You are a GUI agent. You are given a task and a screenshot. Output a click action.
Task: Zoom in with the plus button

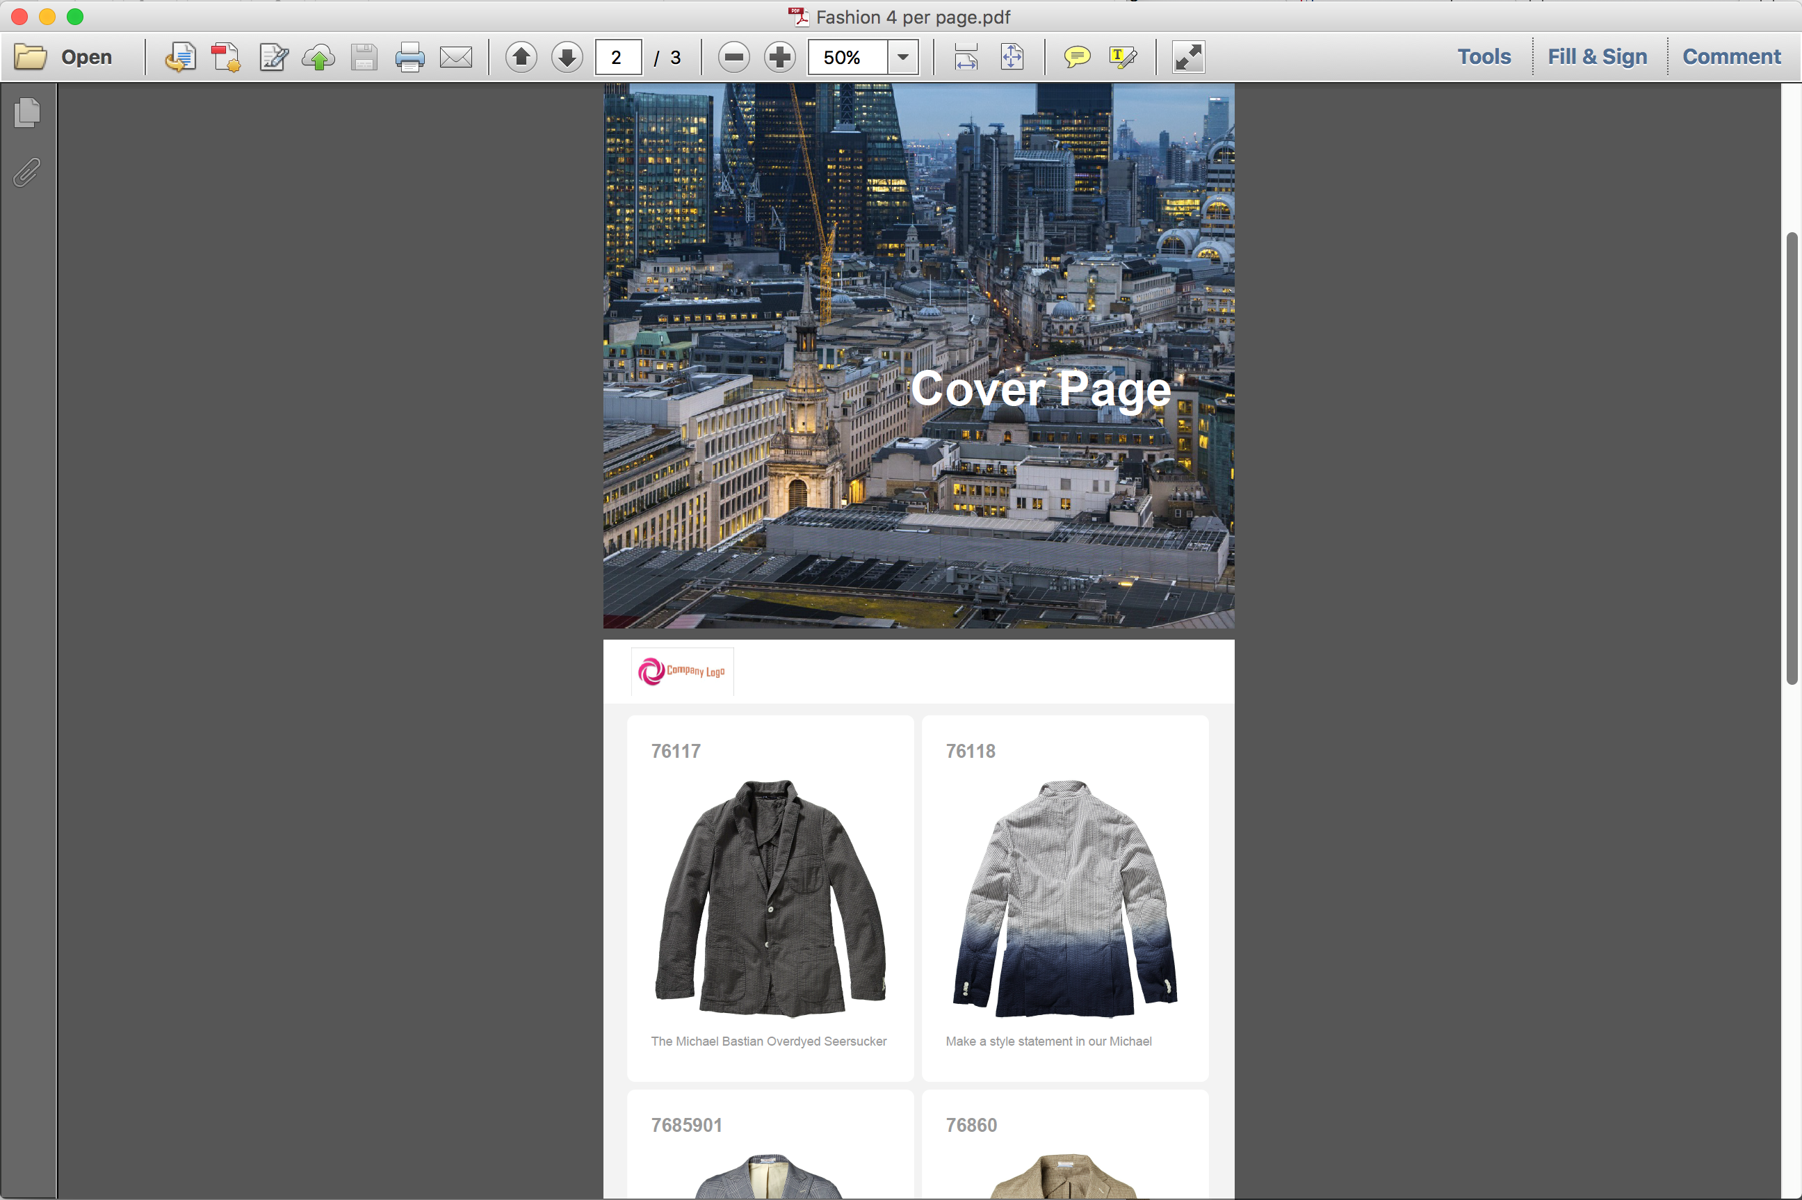780,58
